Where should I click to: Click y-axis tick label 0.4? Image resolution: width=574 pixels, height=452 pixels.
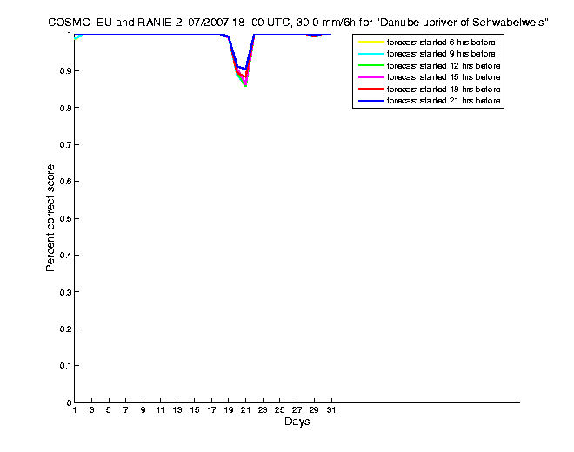click(x=64, y=255)
